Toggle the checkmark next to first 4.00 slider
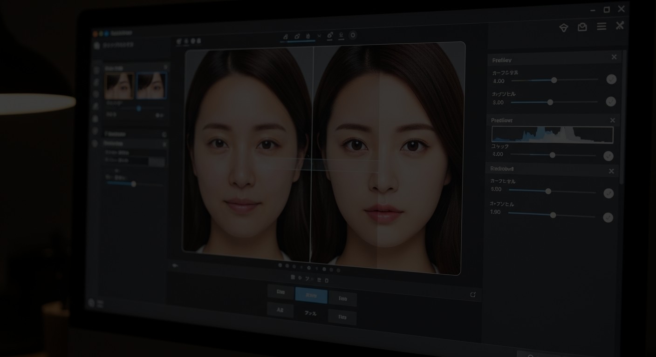This screenshot has height=357, width=656. [x=611, y=79]
